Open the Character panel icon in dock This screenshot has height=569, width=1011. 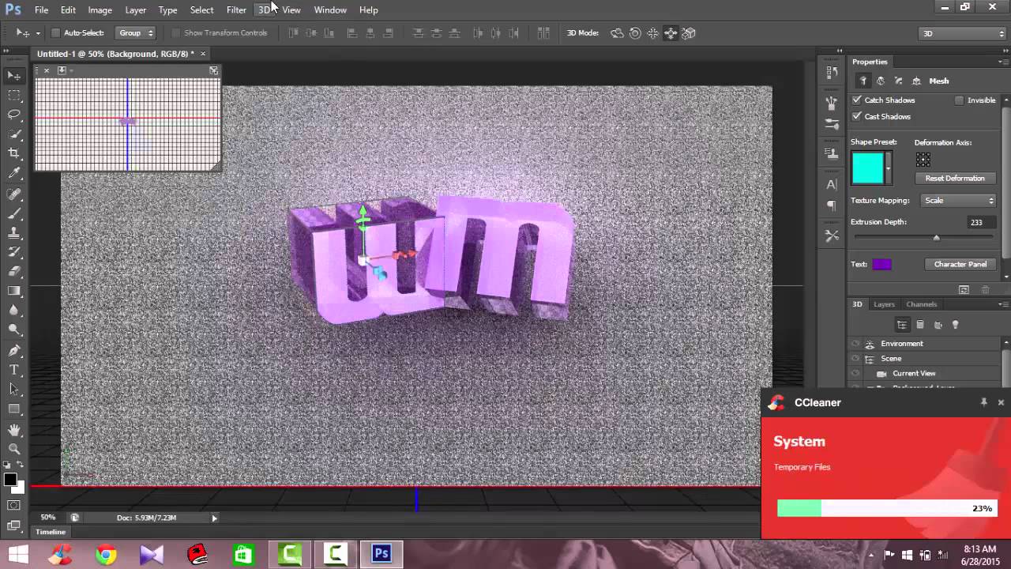[832, 185]
